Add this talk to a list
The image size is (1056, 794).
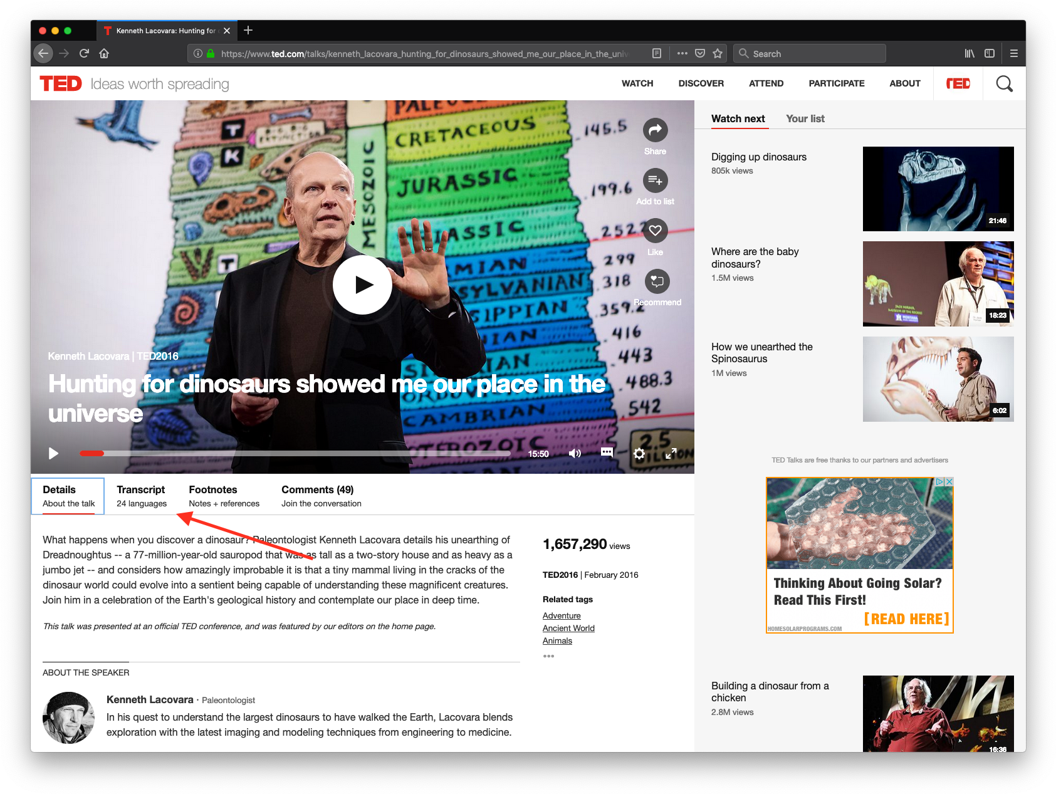click(x=655, y=180)
